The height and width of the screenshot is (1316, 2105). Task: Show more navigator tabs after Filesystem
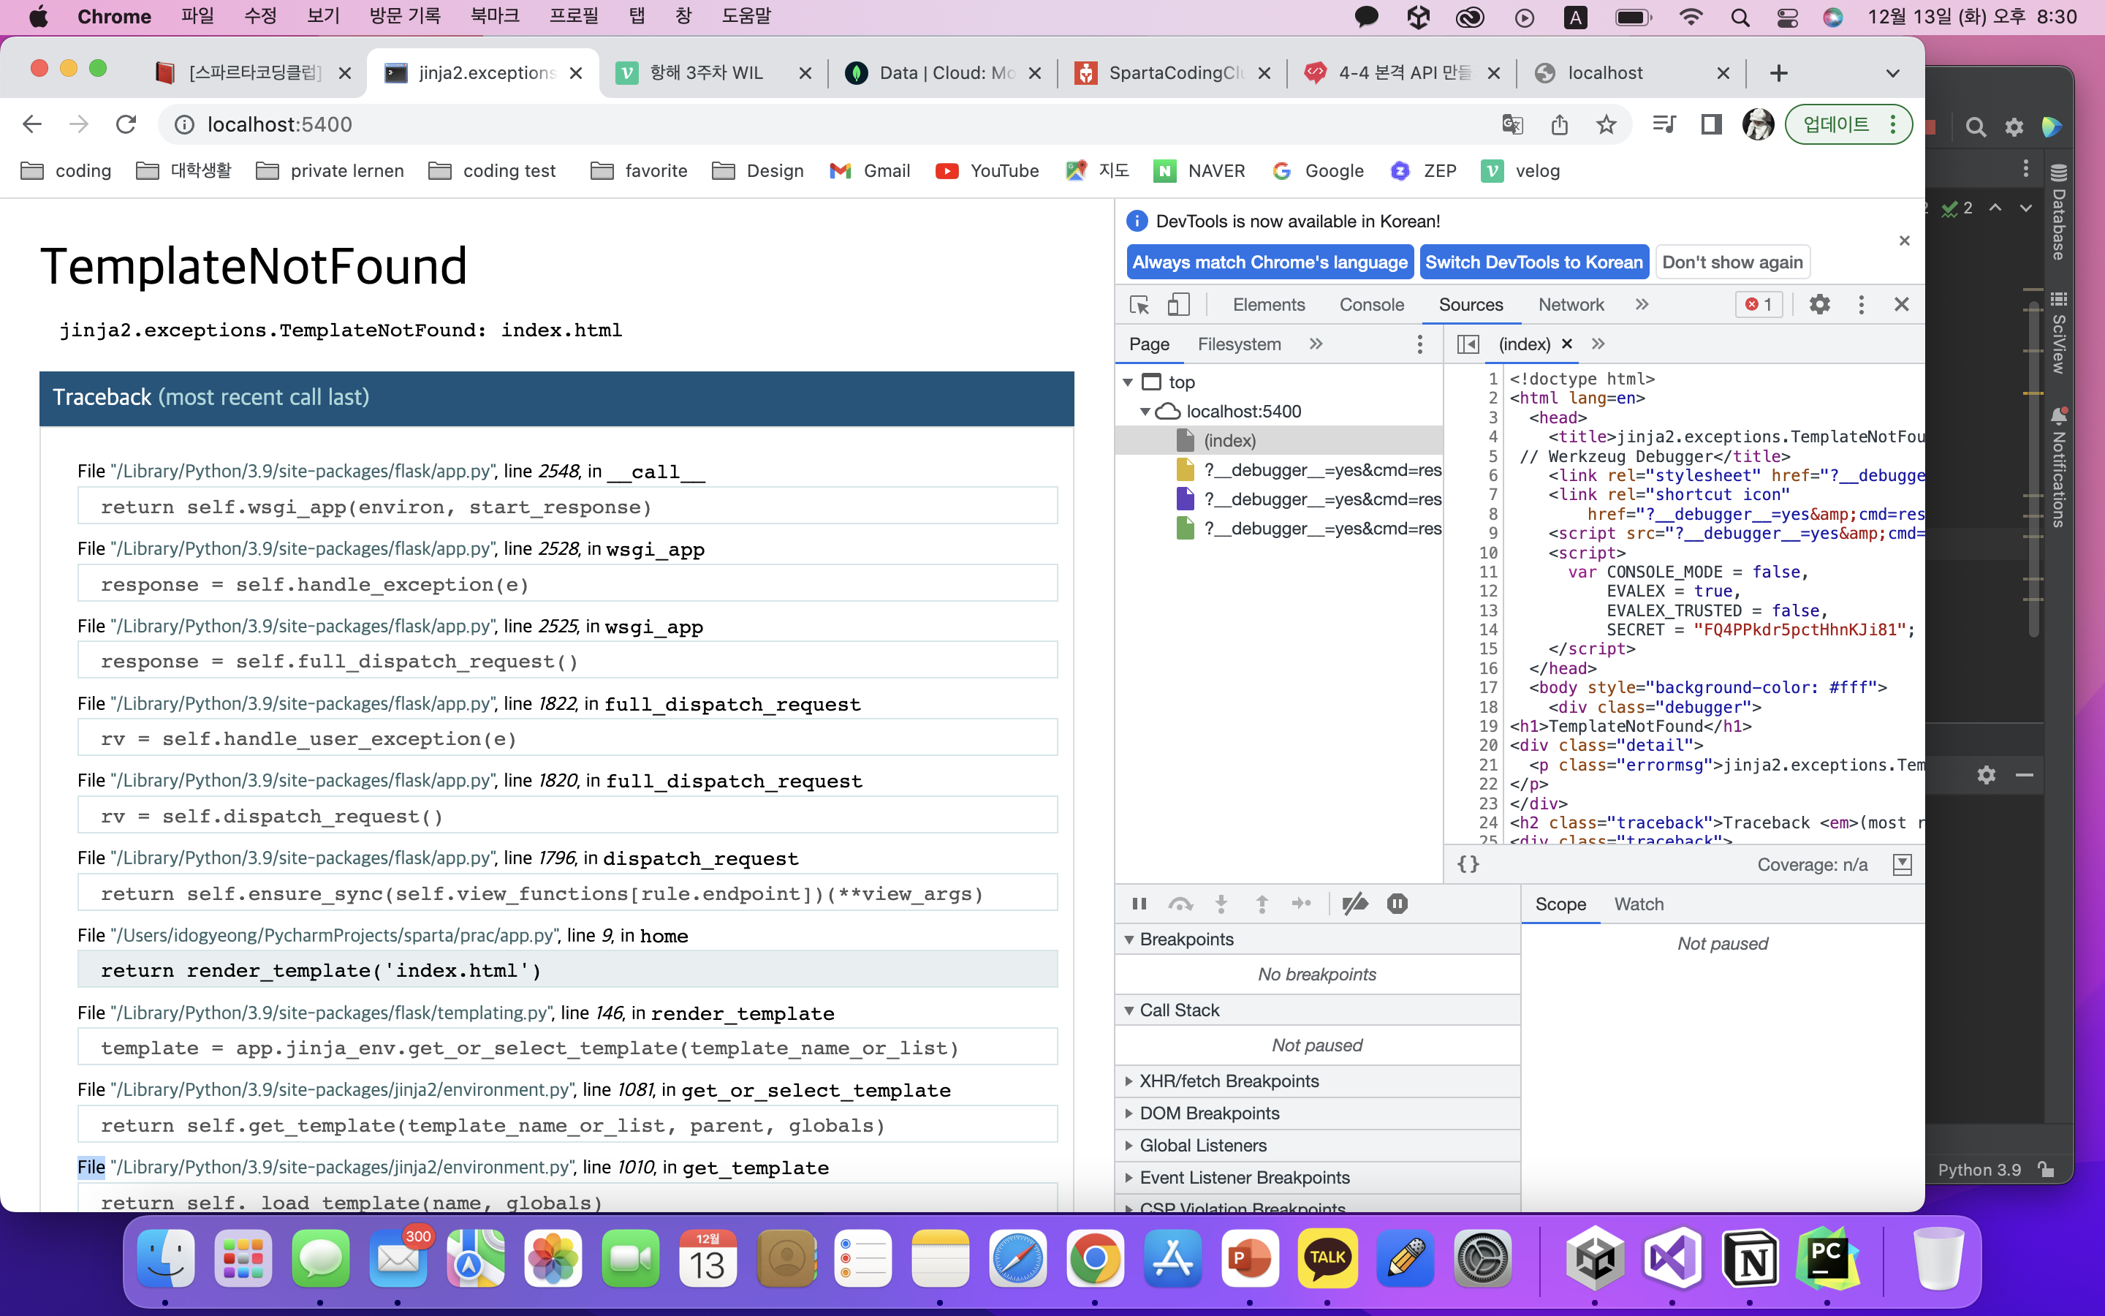click(1316, 344)
